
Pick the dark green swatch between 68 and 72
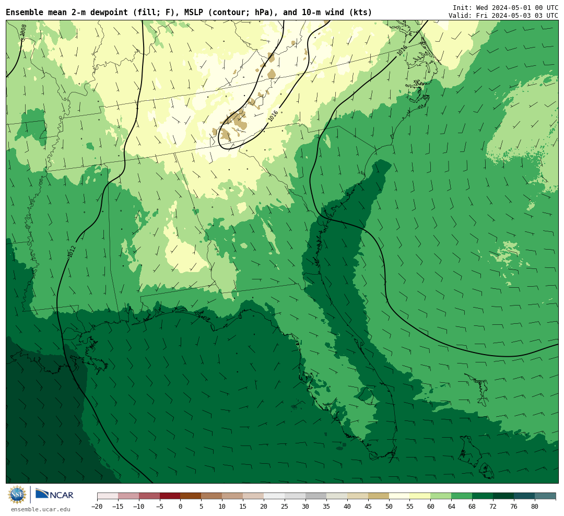tap(483, 496)
